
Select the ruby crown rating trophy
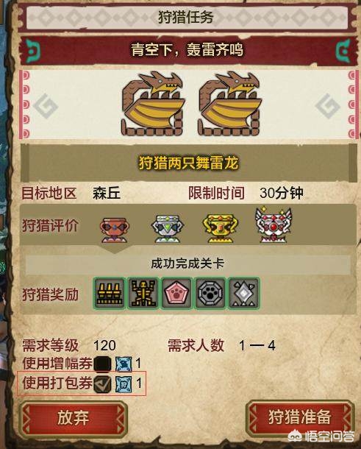(274, 225)
